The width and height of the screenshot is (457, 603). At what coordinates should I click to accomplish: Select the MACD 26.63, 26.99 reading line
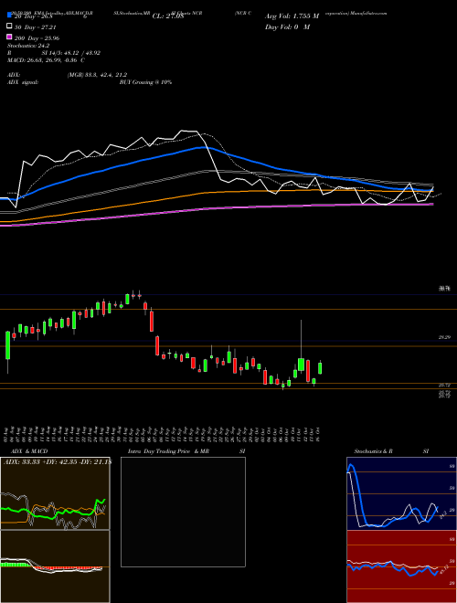[47, 60]
